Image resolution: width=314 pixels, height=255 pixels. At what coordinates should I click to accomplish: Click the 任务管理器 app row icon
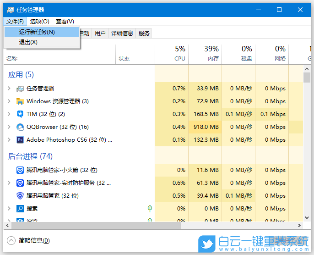(x=20, y=89)
